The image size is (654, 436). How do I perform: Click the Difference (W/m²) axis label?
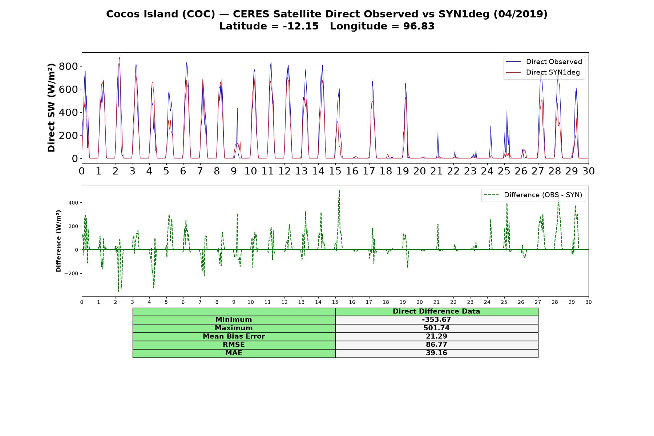58,241
